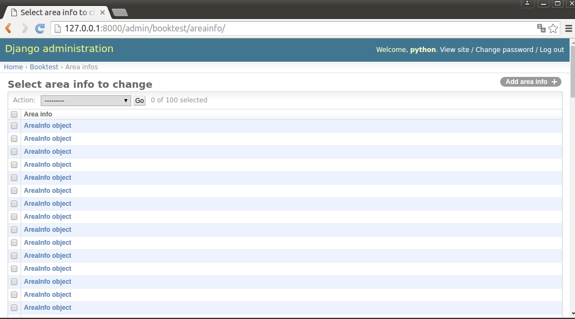Click the user profile icon in title bar
This screenshot has height=319, width=575.
pyautogui.click(x=527, y=3)
